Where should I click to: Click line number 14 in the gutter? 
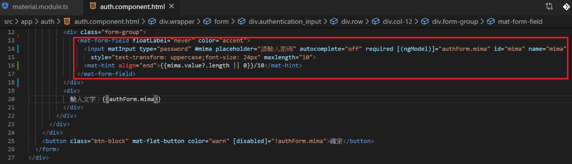coord(11,49)
